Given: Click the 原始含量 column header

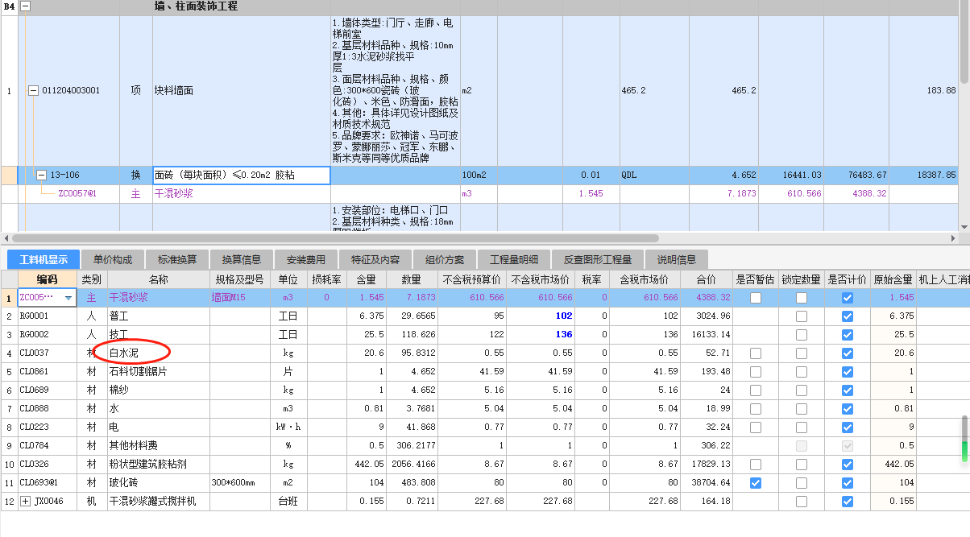Looking at the screenshot, I should pos(893,279).
